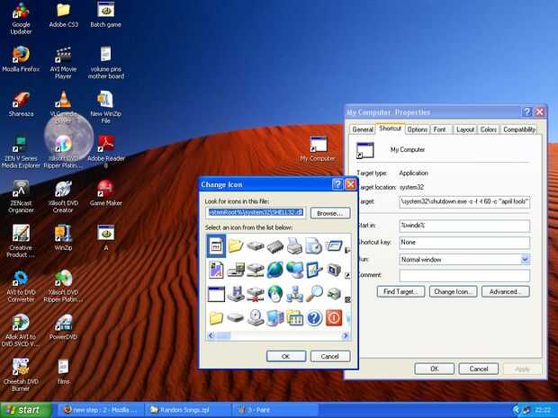Choose the blue question mark help icon
The height and width of the screenshot is (418, 558).
(x=314, y=318)
